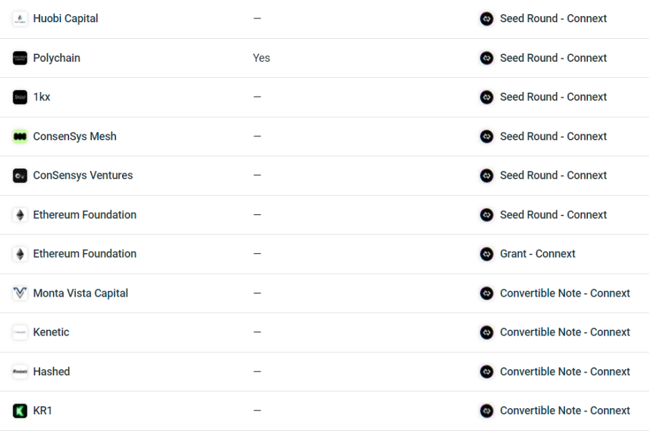The width and height of the screenshot is (649, 431).
Task: Click the Hashed logo icon
Action: (x=20, y=371)
